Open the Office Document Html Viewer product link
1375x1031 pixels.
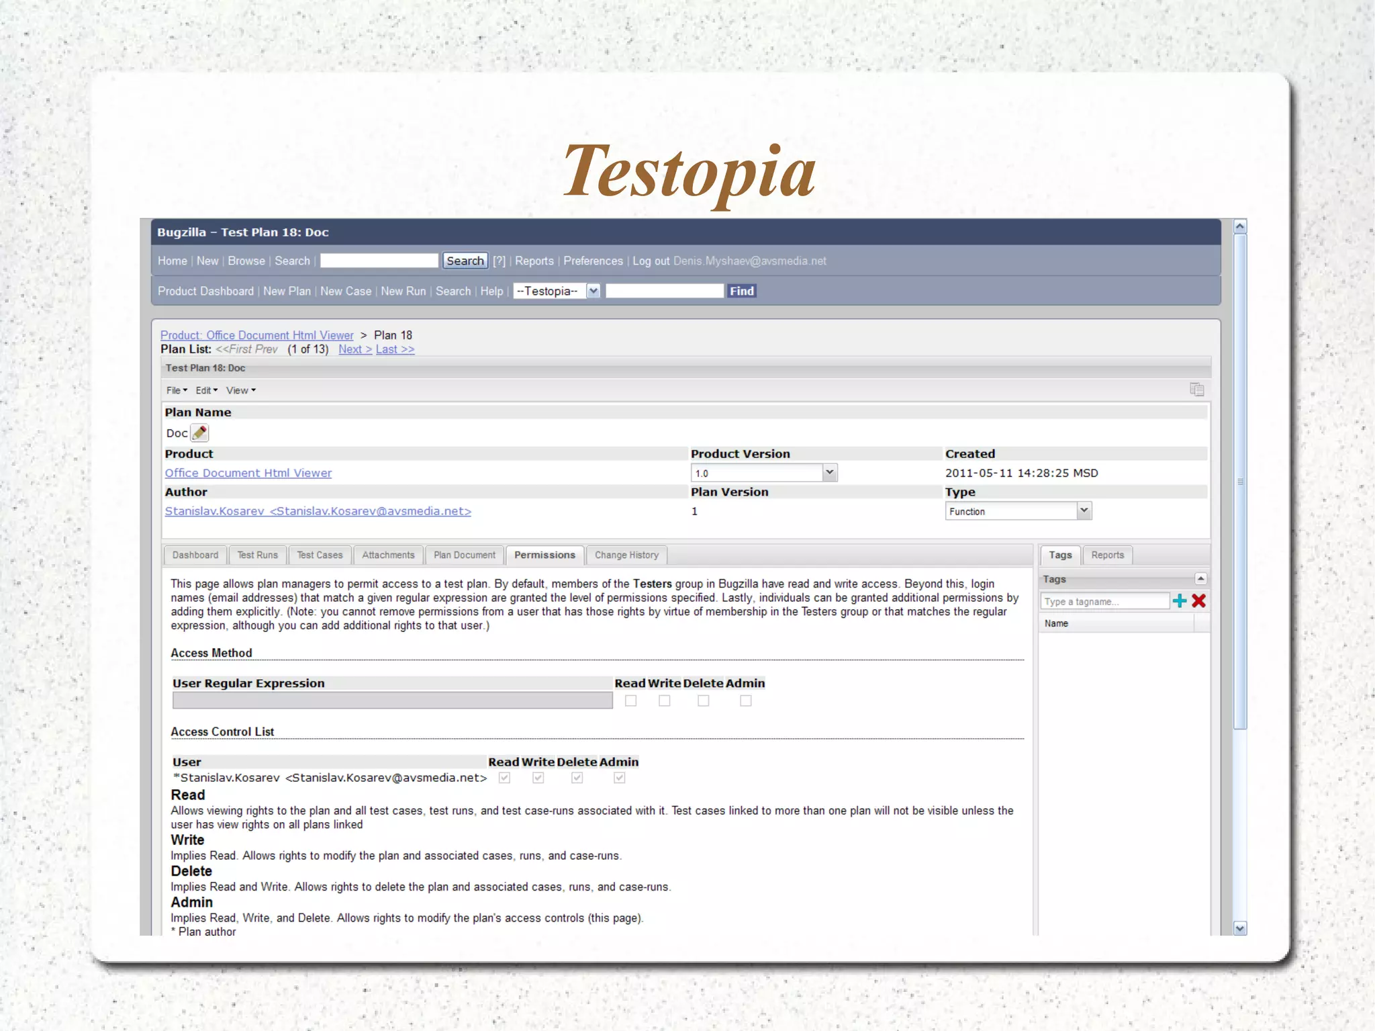tap(248, 473)
